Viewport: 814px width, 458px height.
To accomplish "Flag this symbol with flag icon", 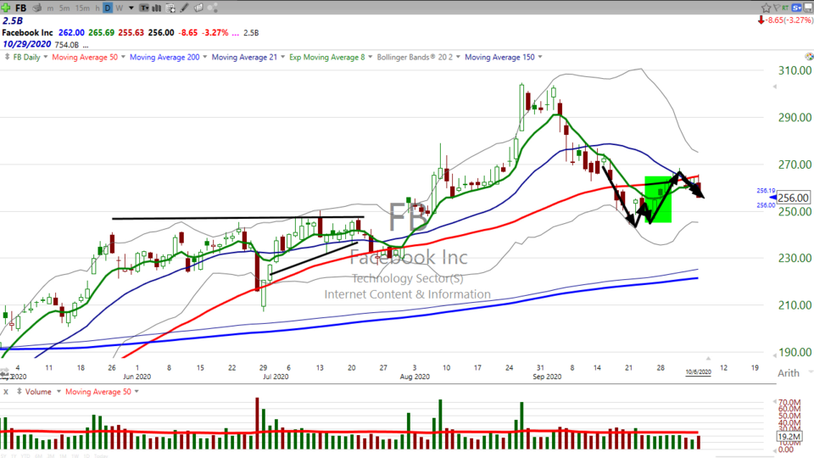I will [777, 8].
